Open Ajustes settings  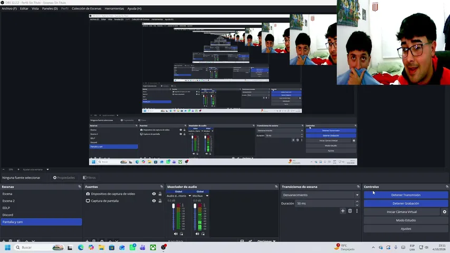point(406,229)
